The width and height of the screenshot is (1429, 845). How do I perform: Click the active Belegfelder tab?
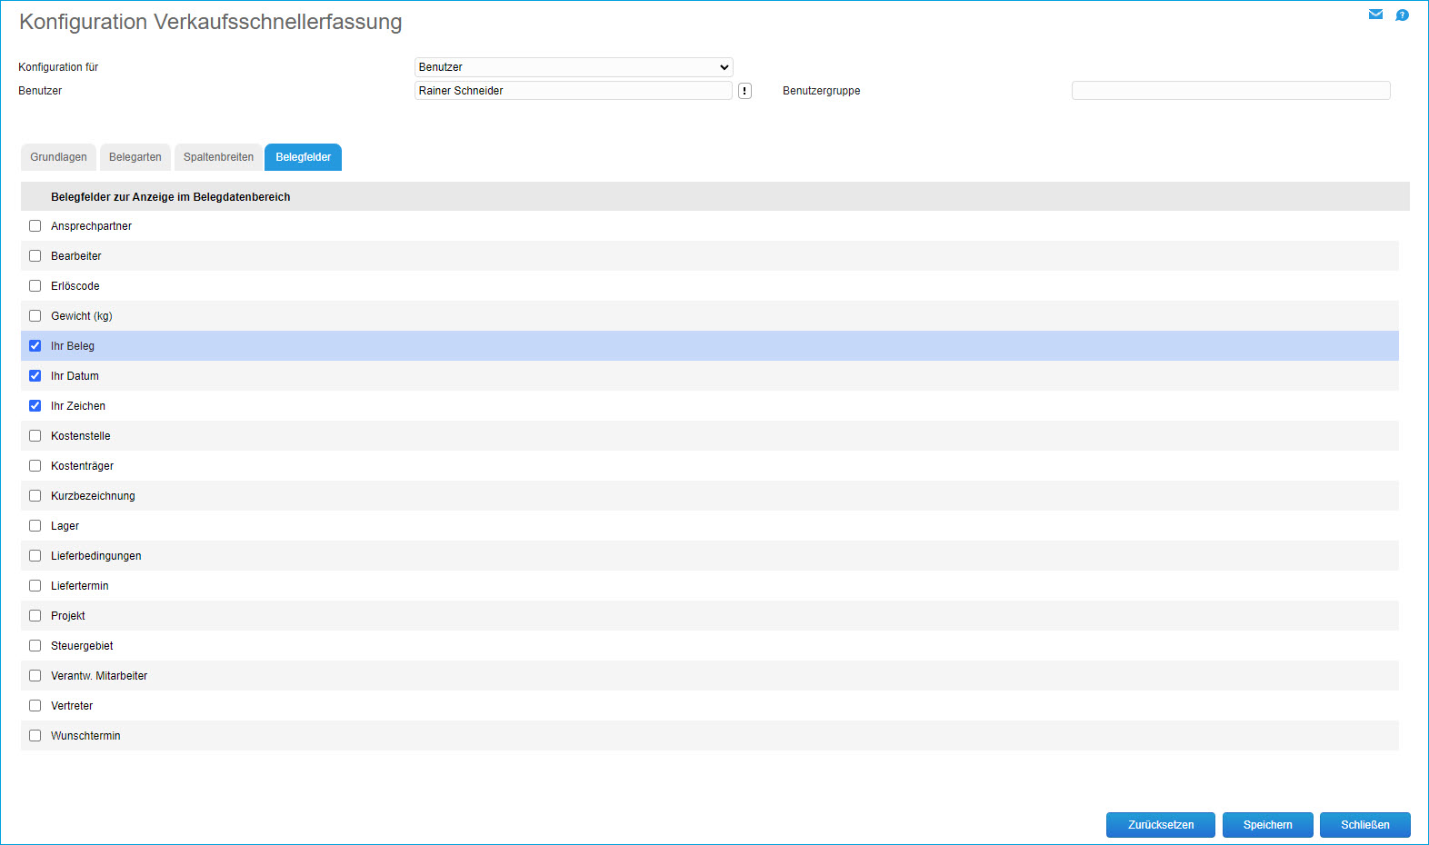point(303,157)
